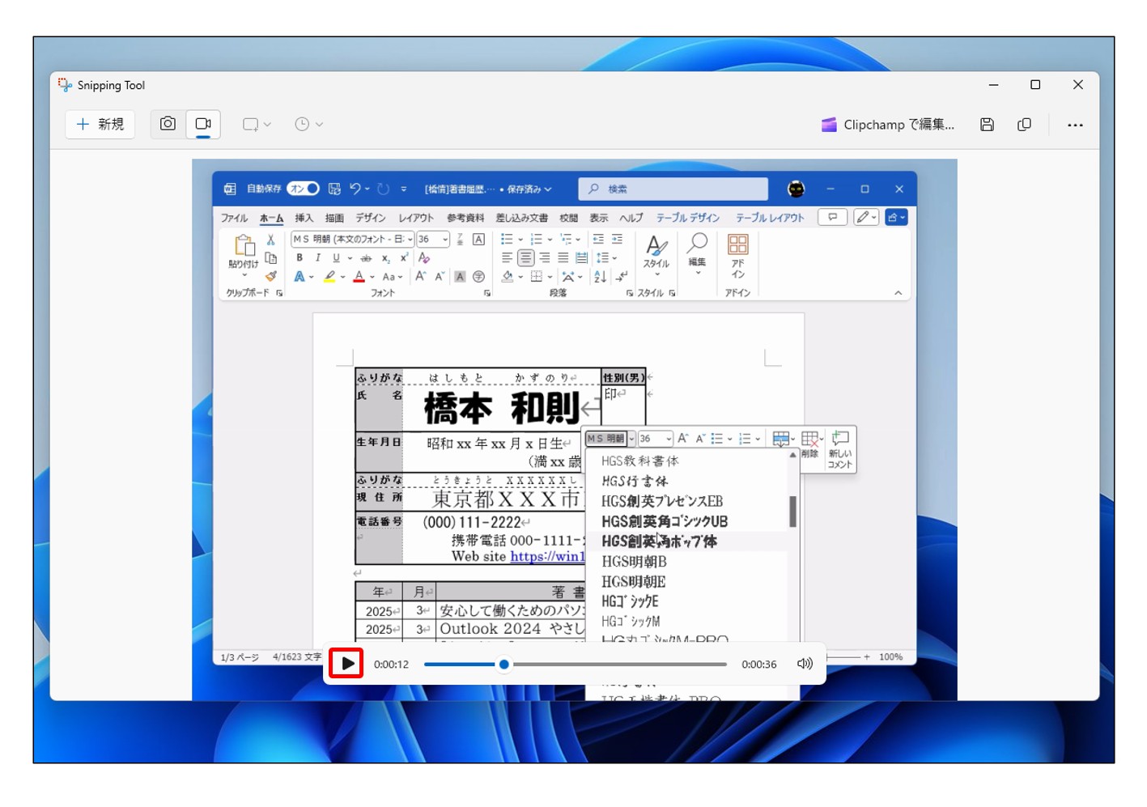The width and height of the screenshot is (1147, 807).
Task: Toggle Underline formatting in the ribbon
Action: tap(336, 257)
